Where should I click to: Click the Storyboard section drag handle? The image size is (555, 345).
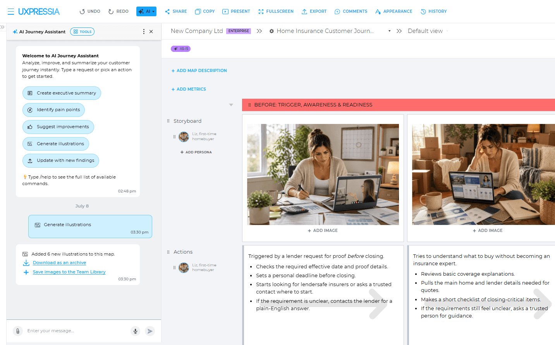pyautogui.click(x=168, y=121)
